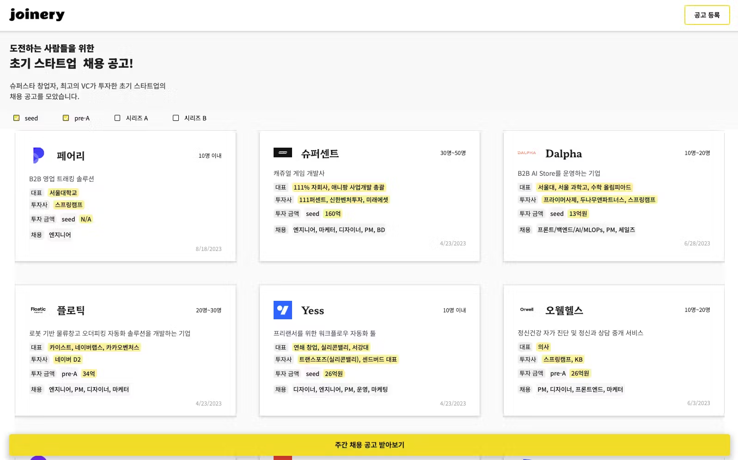Enable the 시리즈 B filter checkbox
738x460 pixels.
176,118
